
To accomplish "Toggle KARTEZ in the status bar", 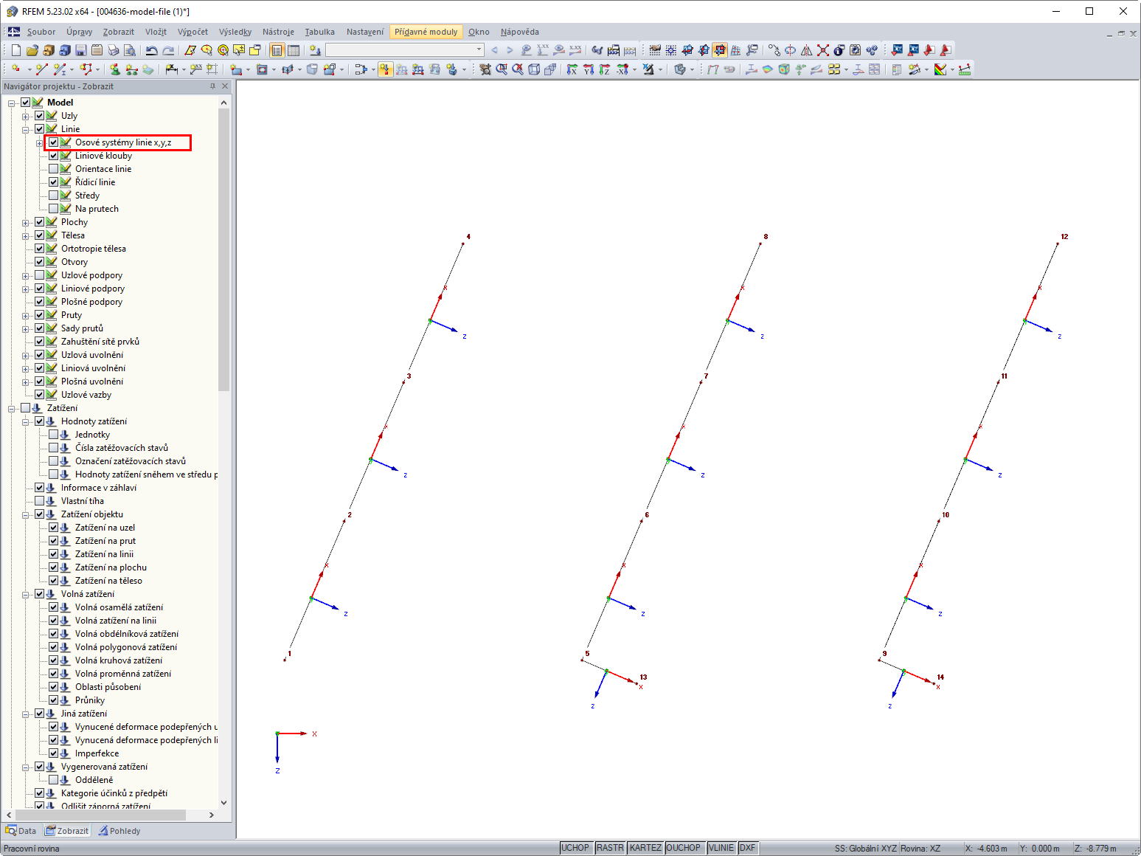I will [645, 848].
